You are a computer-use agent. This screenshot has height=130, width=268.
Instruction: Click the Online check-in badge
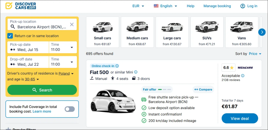(104, 66)
